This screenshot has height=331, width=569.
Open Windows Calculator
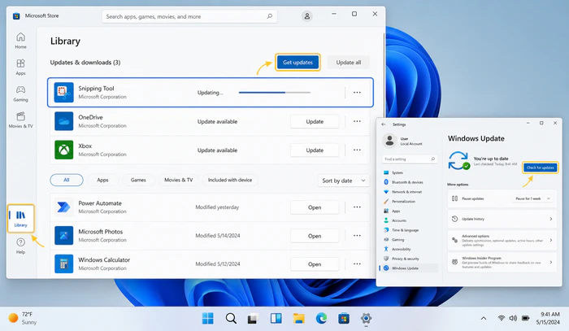click(x=315, y=264)
